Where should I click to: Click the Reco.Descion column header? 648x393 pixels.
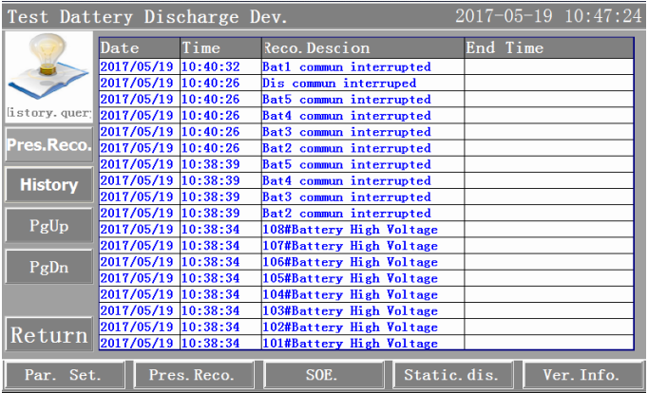tap(361, 48)
